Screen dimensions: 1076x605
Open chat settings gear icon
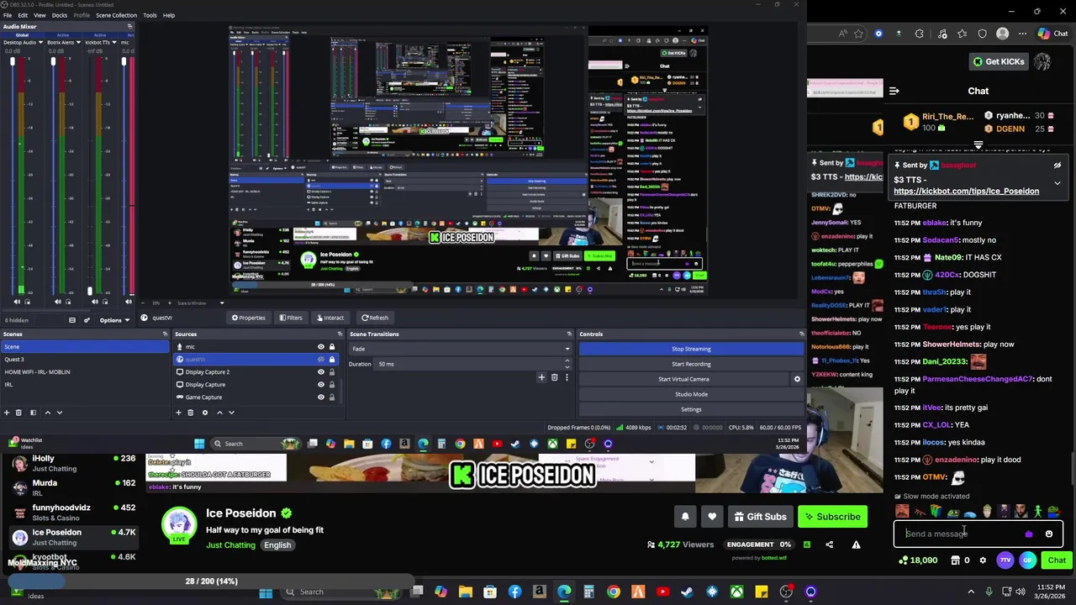(983, 560)
